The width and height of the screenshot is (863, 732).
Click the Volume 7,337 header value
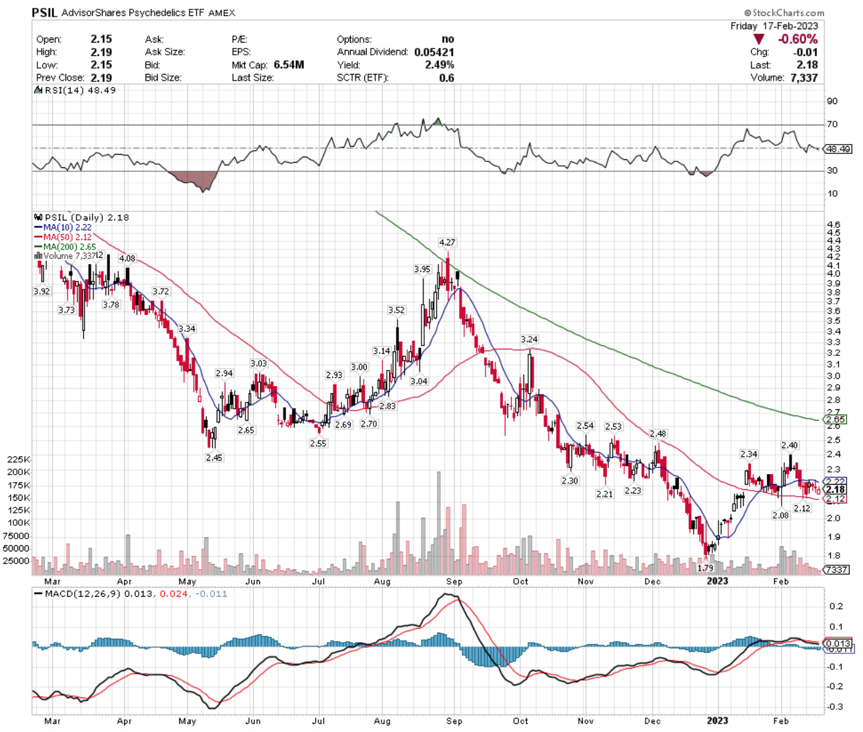(x=803, y=77)
